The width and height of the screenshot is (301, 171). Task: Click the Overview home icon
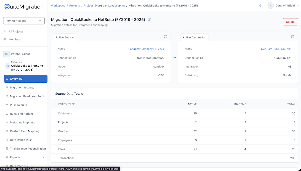(x=7, y=79)
